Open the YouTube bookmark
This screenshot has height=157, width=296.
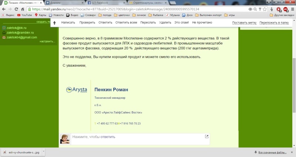(x=24, y=15)
